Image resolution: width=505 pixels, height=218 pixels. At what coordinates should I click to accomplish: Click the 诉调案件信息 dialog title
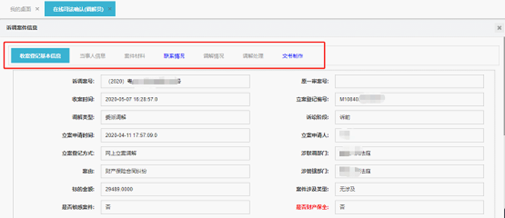click(22, 28)
